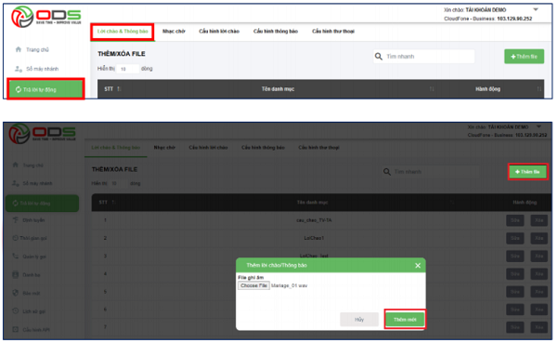The image size is (557, 343).
Task: Open Lịch sử gọi history sidebar item
Action: coord(29,311)
